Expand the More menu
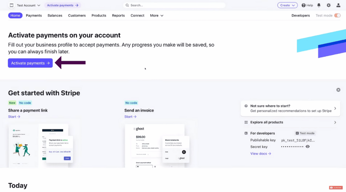This screenshot has width=346, height=192. tap(157, 16)
